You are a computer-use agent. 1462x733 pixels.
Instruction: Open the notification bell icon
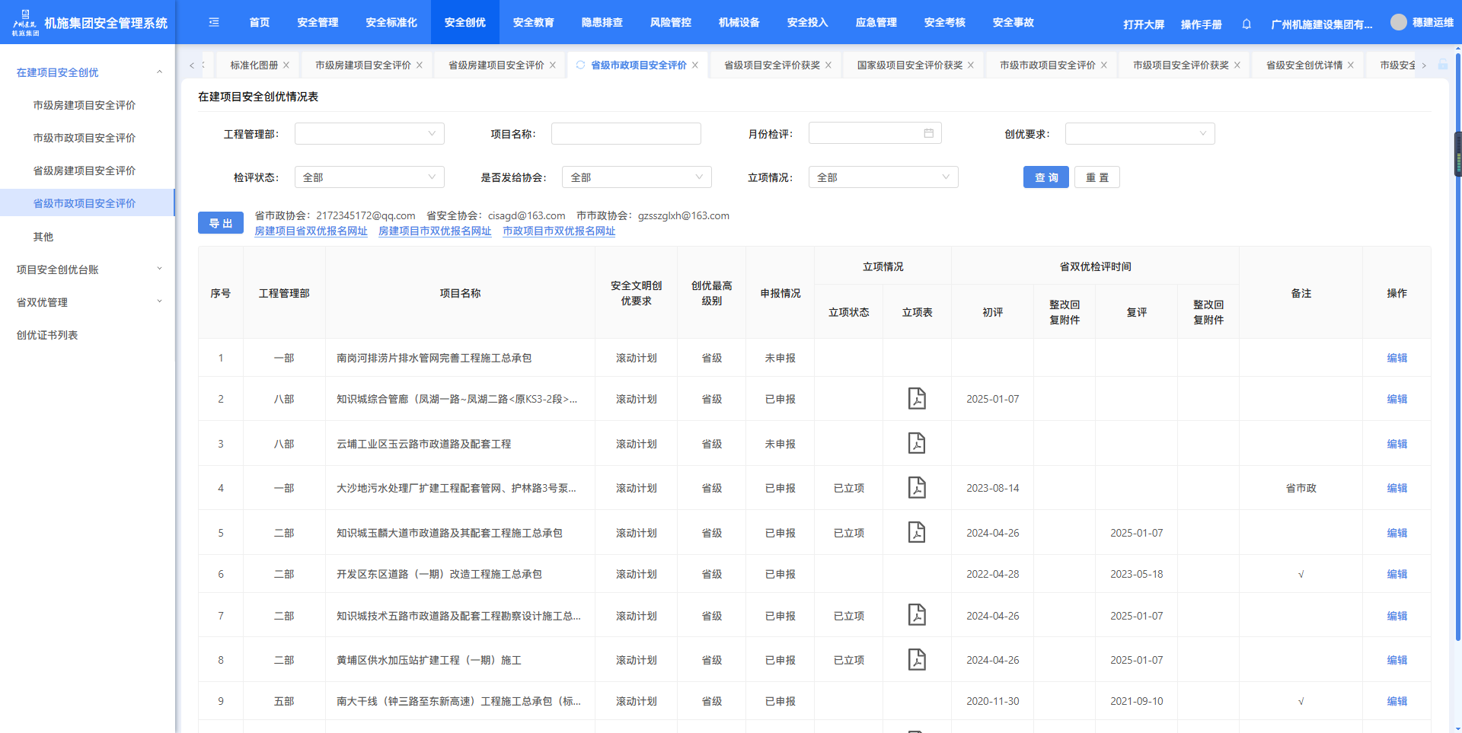1247,24
